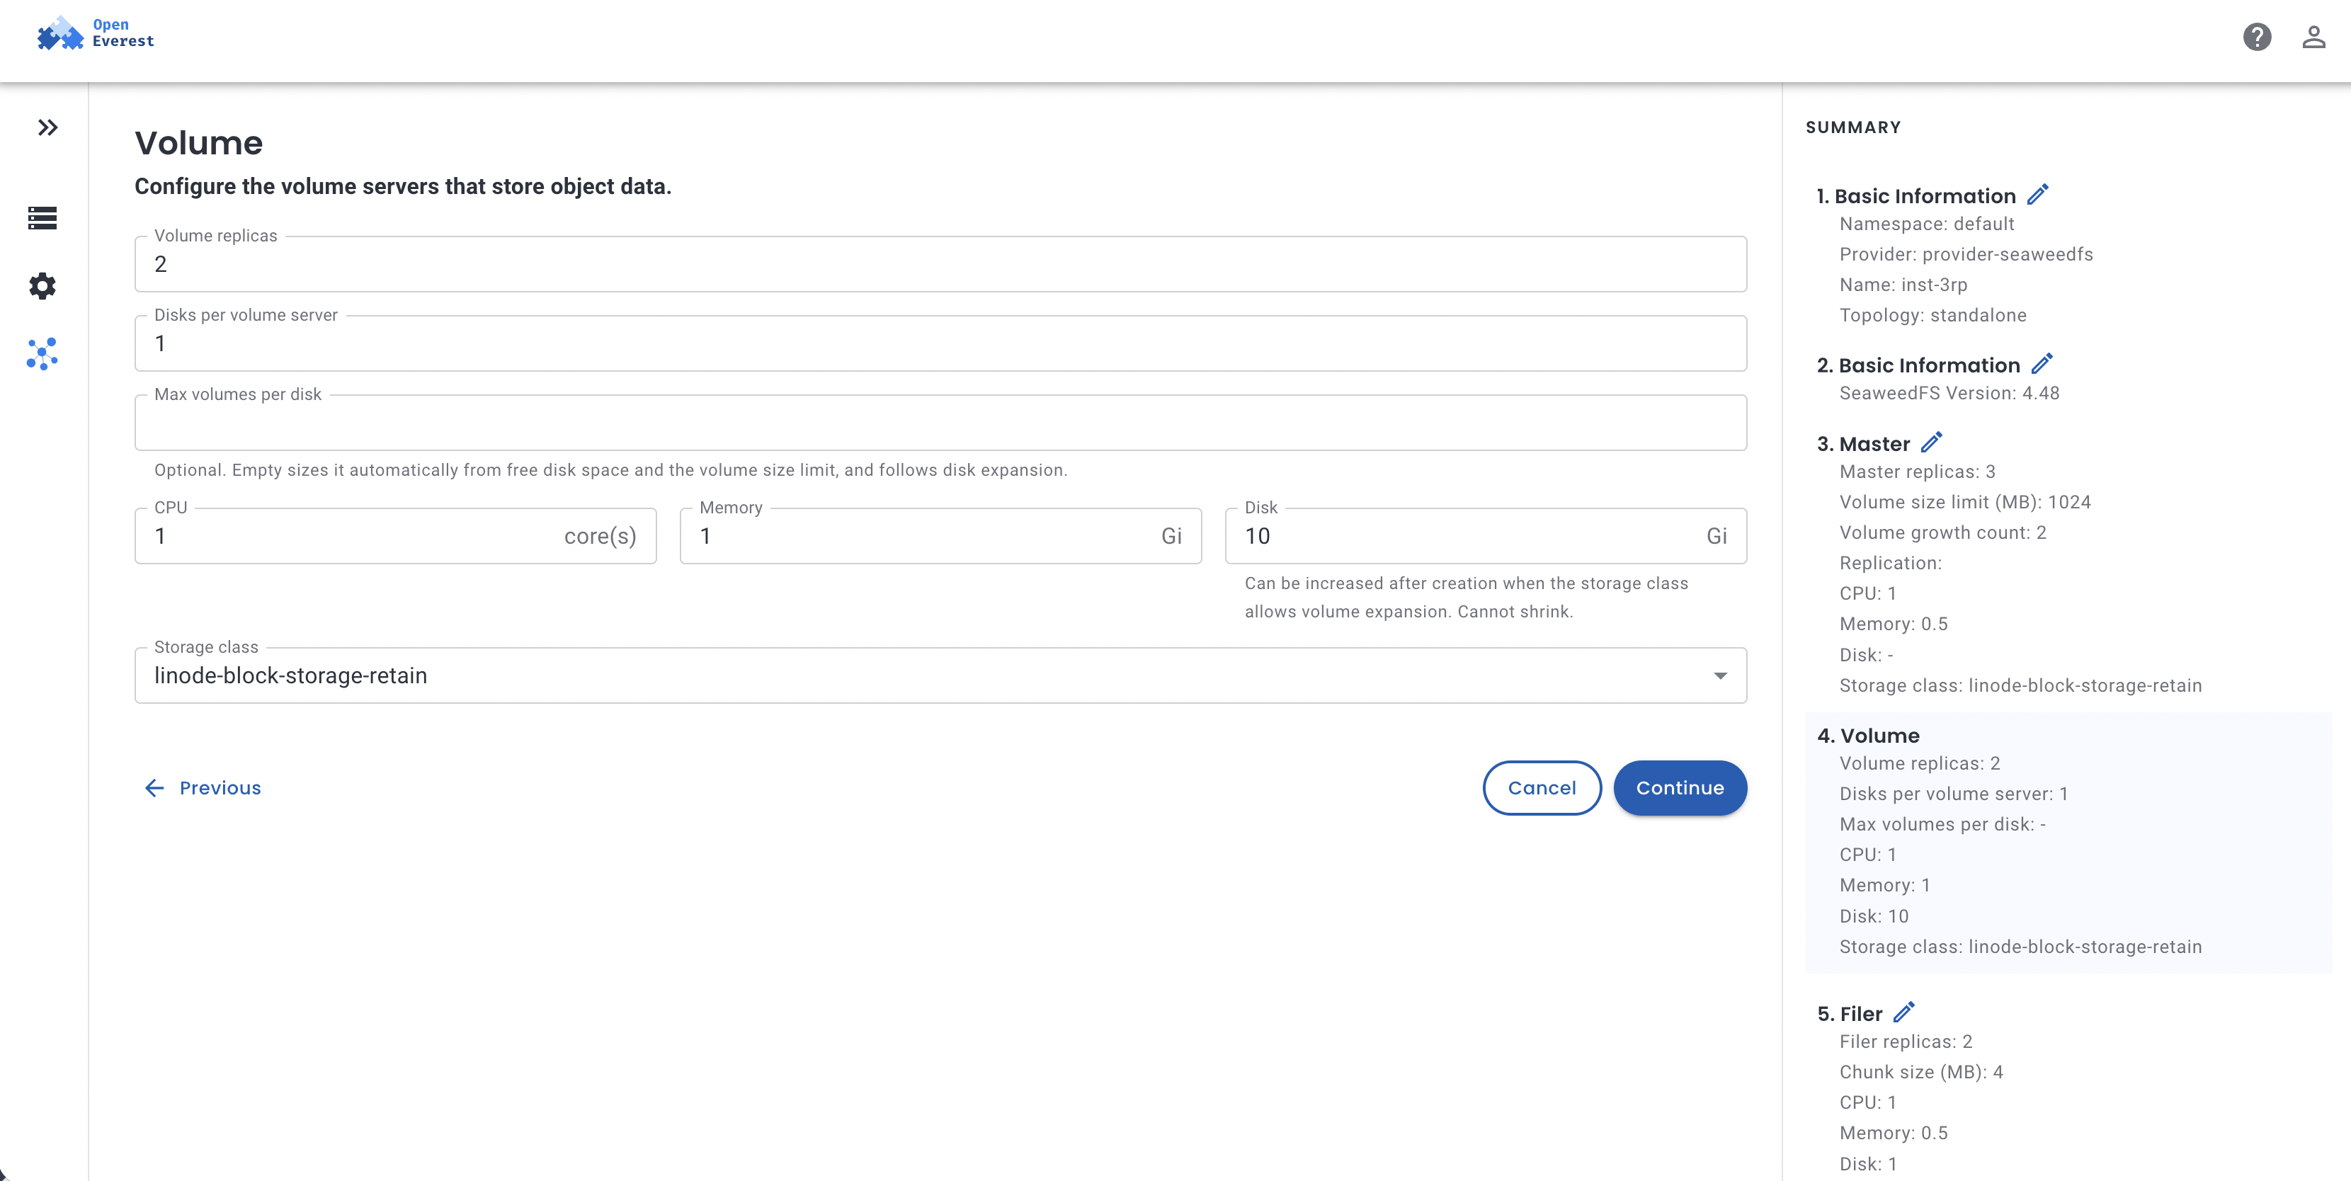Open the instances list icon in the sidebar
The image size is (2351, 1181).
coord(42,218)
